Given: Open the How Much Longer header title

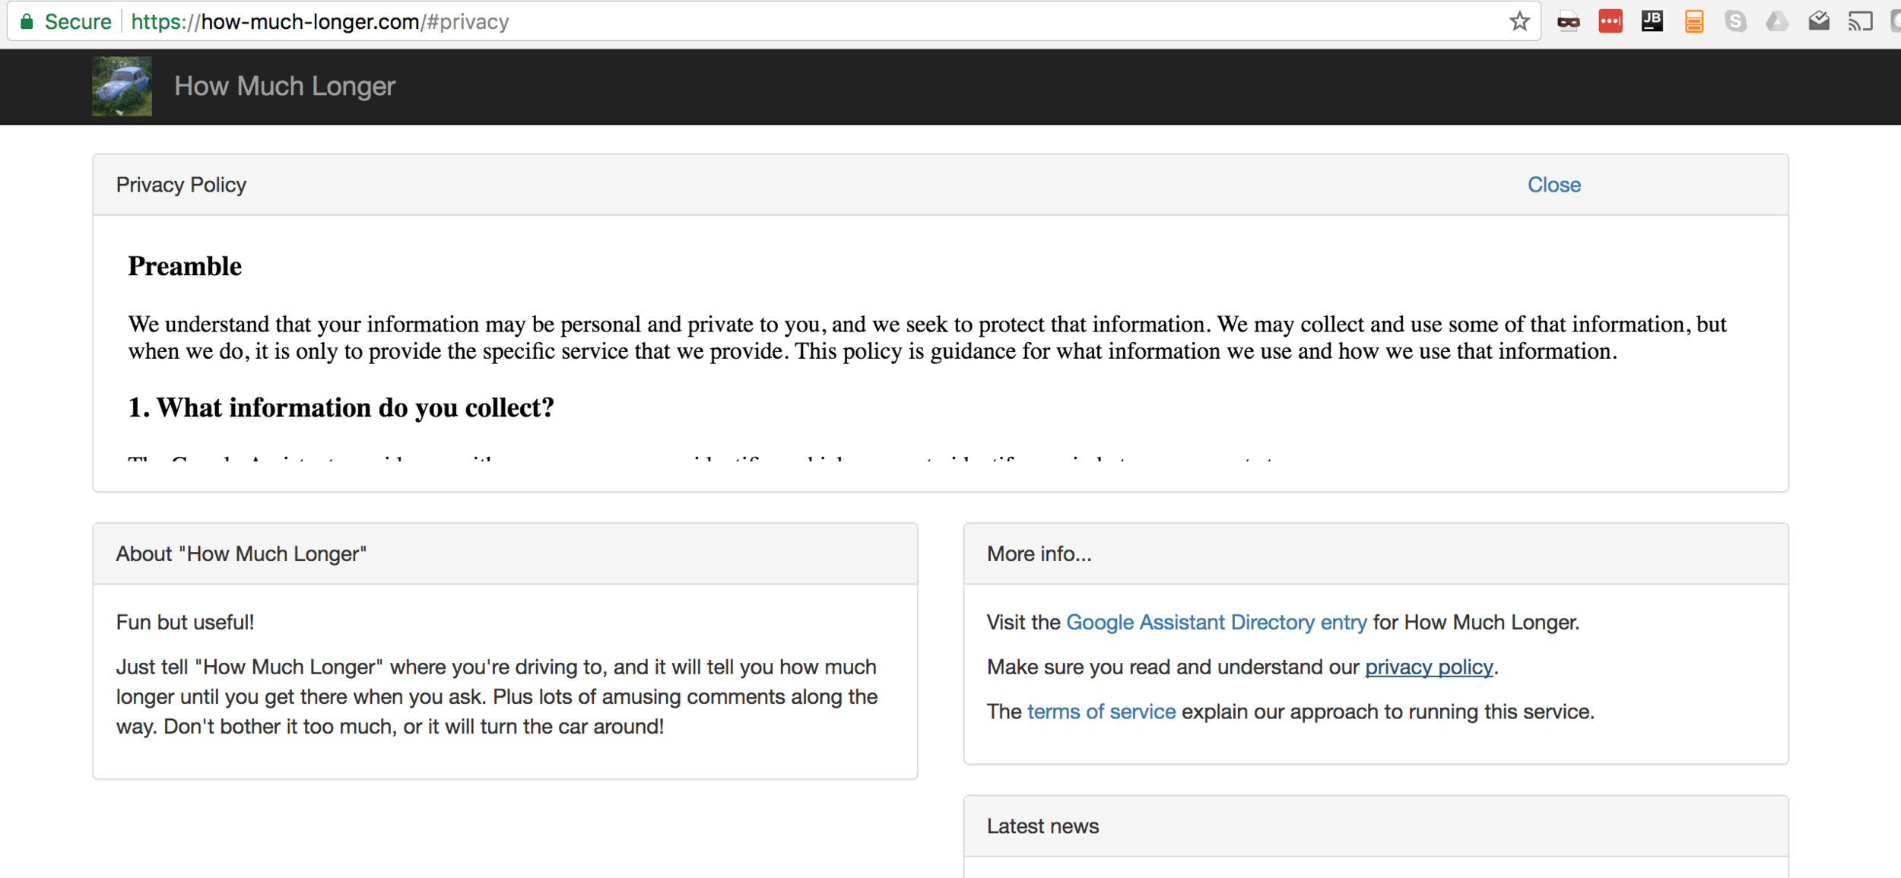Looking at the screenshot, I should [284, 86].
